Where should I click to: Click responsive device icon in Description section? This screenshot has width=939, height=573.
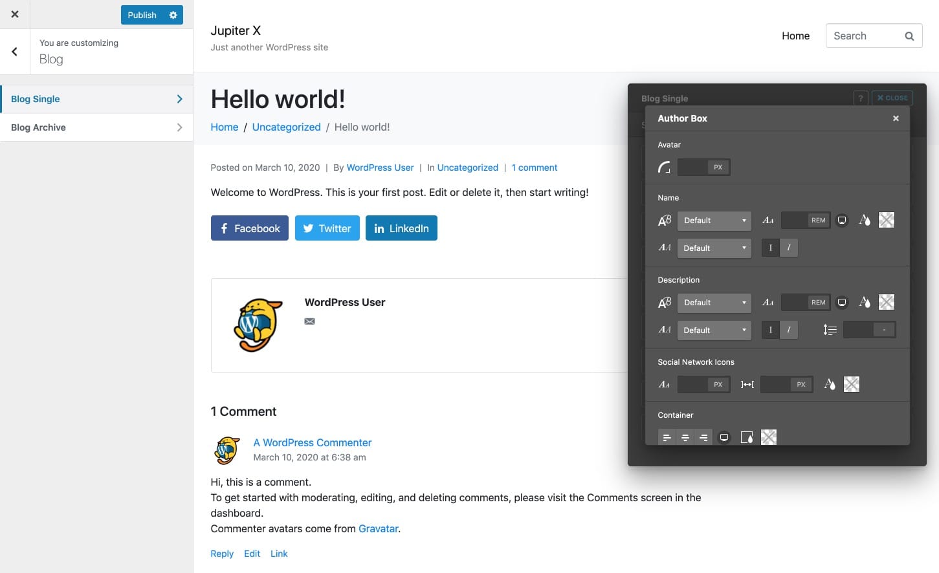842,303
